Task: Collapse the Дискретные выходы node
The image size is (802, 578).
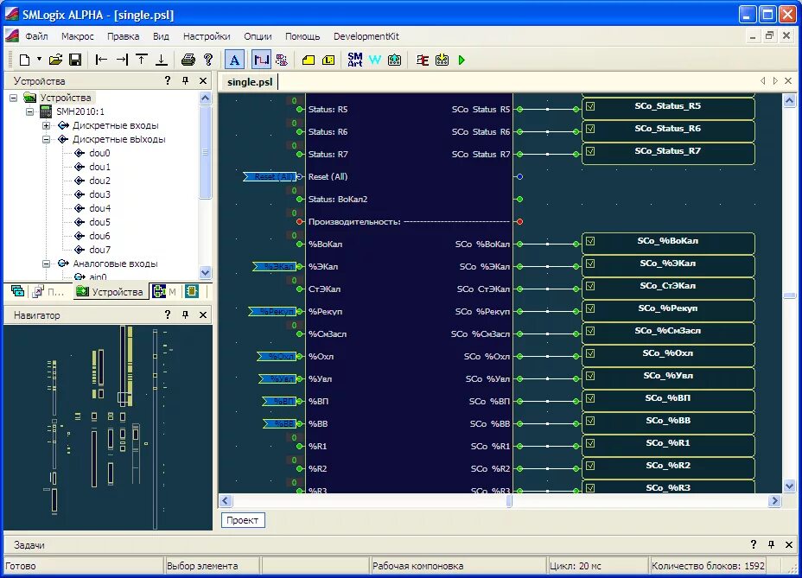Action: [x=46, y=139]
